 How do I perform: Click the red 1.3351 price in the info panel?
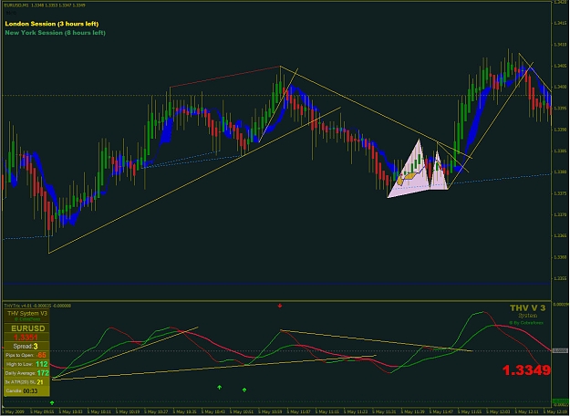26,338
